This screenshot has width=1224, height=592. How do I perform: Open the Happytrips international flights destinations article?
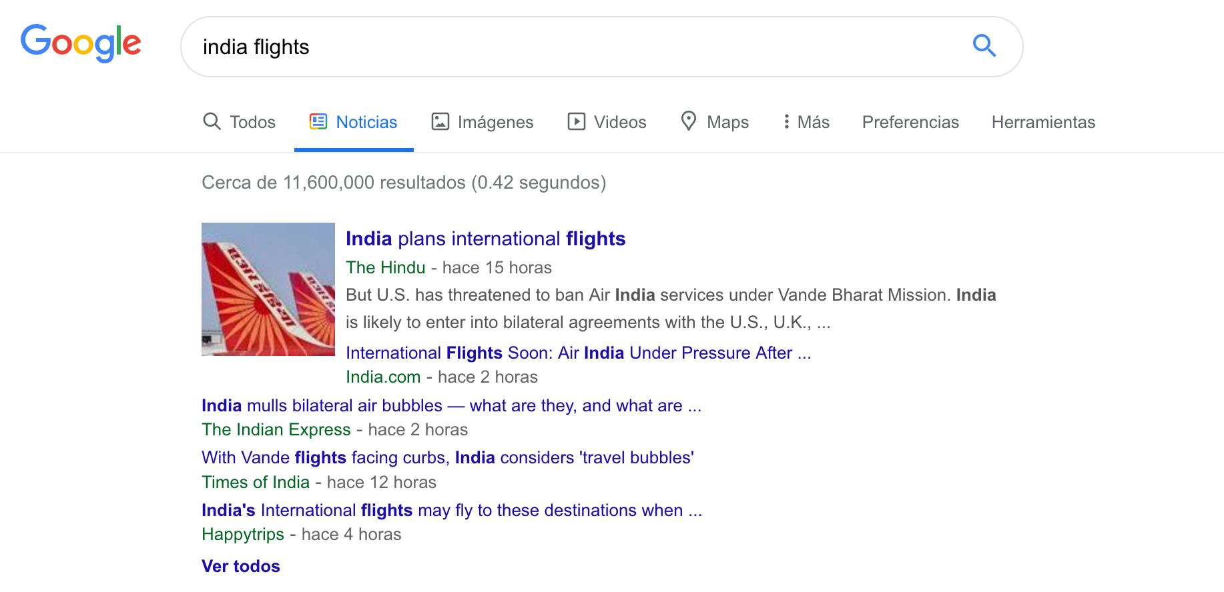point(451,510)
